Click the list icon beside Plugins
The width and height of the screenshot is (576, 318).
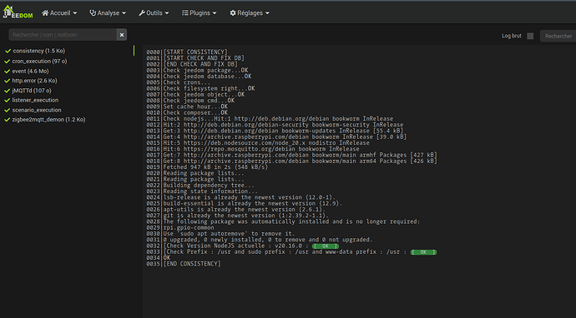pyautogui.click(x=185, y=12)
